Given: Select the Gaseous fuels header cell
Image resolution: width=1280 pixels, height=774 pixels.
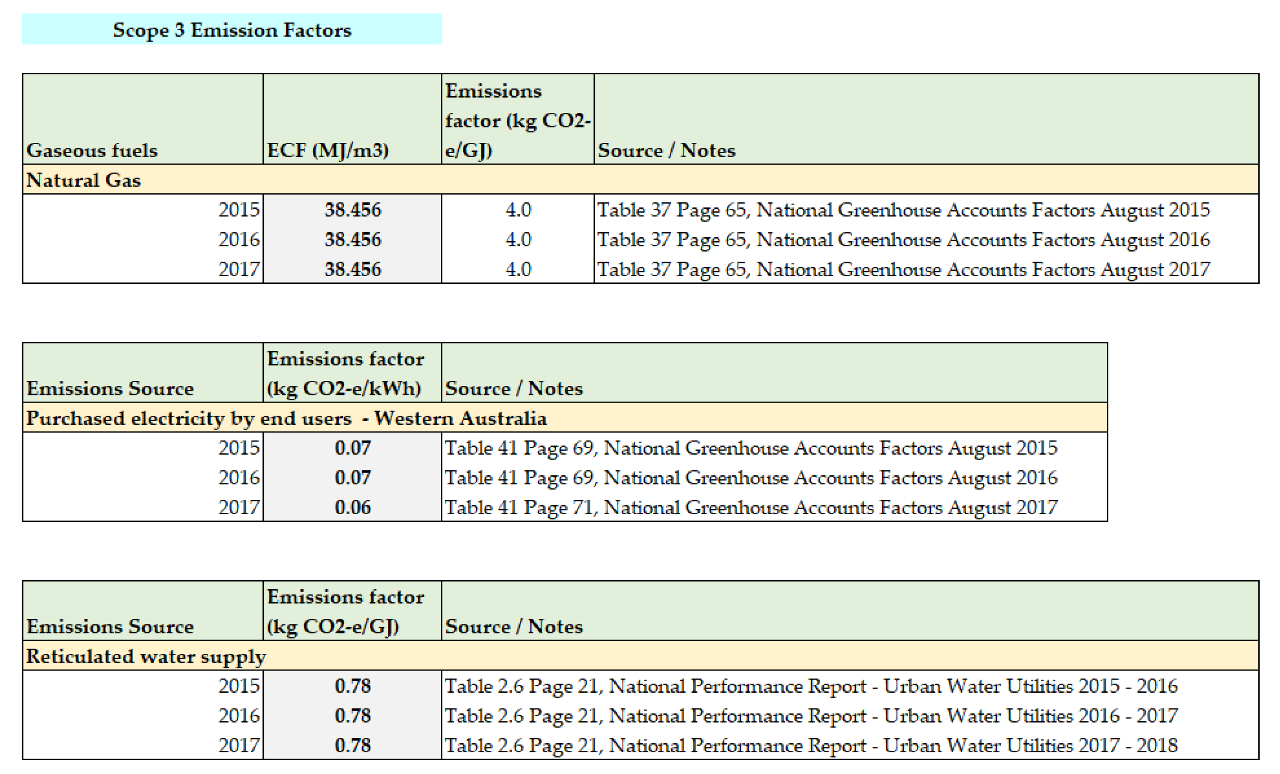Looking at the screenshot, I should [x=91, y=150].
